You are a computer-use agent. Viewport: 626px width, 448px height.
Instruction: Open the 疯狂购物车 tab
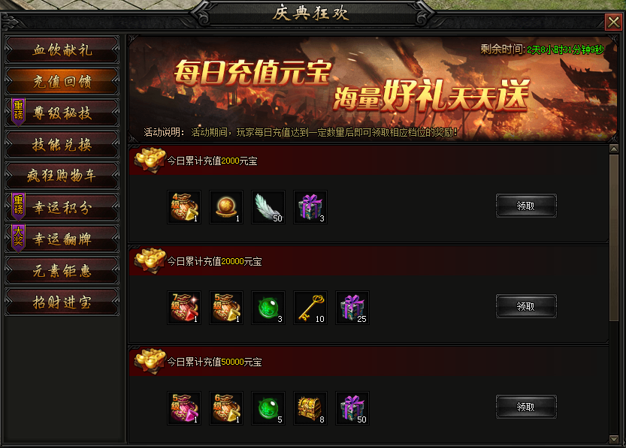tap(62, 176)
